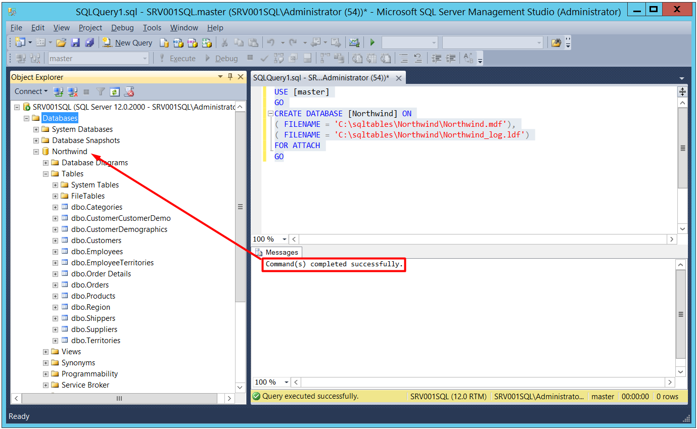Click the Analysis Services XMLA Query icon
This screenshot has height=429, width=697.
point(207,43)
